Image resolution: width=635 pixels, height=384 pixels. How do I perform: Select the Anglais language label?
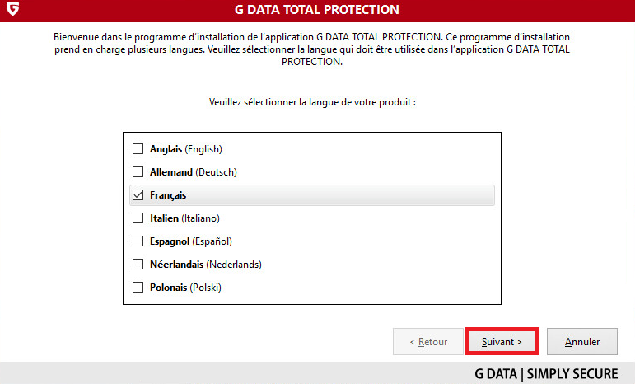click(x=166, y=149)
